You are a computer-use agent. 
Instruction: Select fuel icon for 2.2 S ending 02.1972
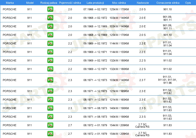point(50,60)
